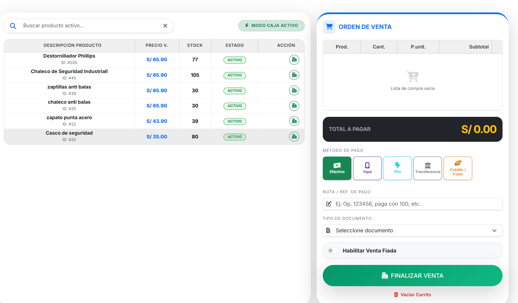Add zaptillas anti balas using register icon
Image resolution: width=518 pixels, height=303 pixels.
[x=294, y=90]
